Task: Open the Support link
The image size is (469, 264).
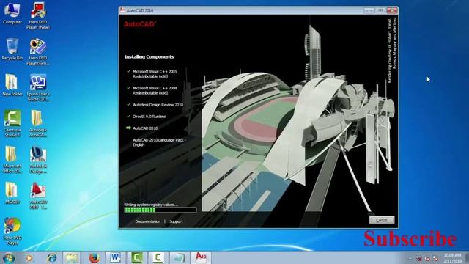Action: pos(176,221)
